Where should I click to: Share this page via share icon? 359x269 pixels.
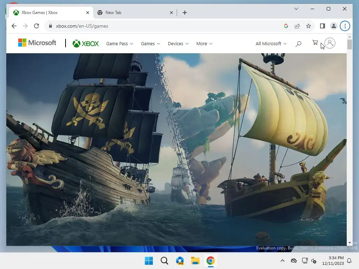[x=297, y=26]
